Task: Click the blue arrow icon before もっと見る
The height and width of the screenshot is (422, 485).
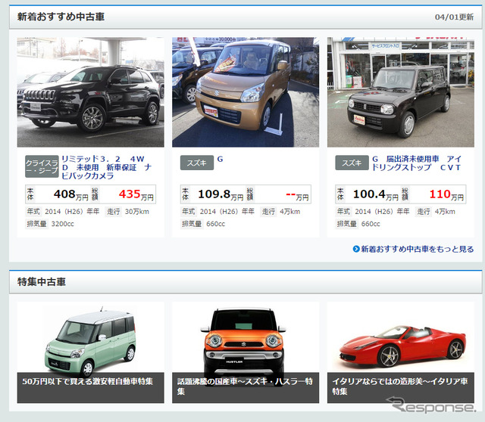Action: (356, 249)
